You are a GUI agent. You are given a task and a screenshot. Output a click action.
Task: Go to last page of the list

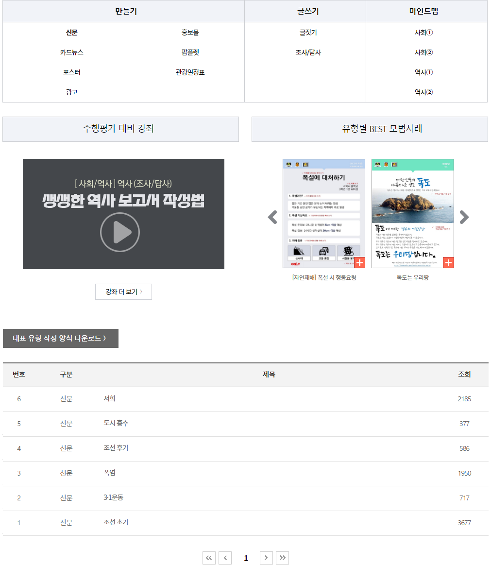[x=283, y=558]
